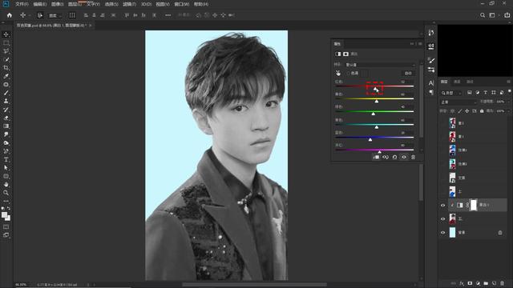Toggle the show transform controls icon
Viewport: 513px width, 288px height.
(x=72, y=15)
